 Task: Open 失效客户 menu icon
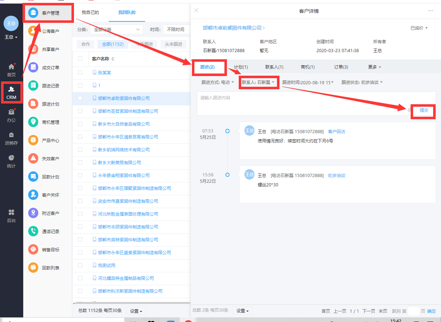(x=33, y=159)
